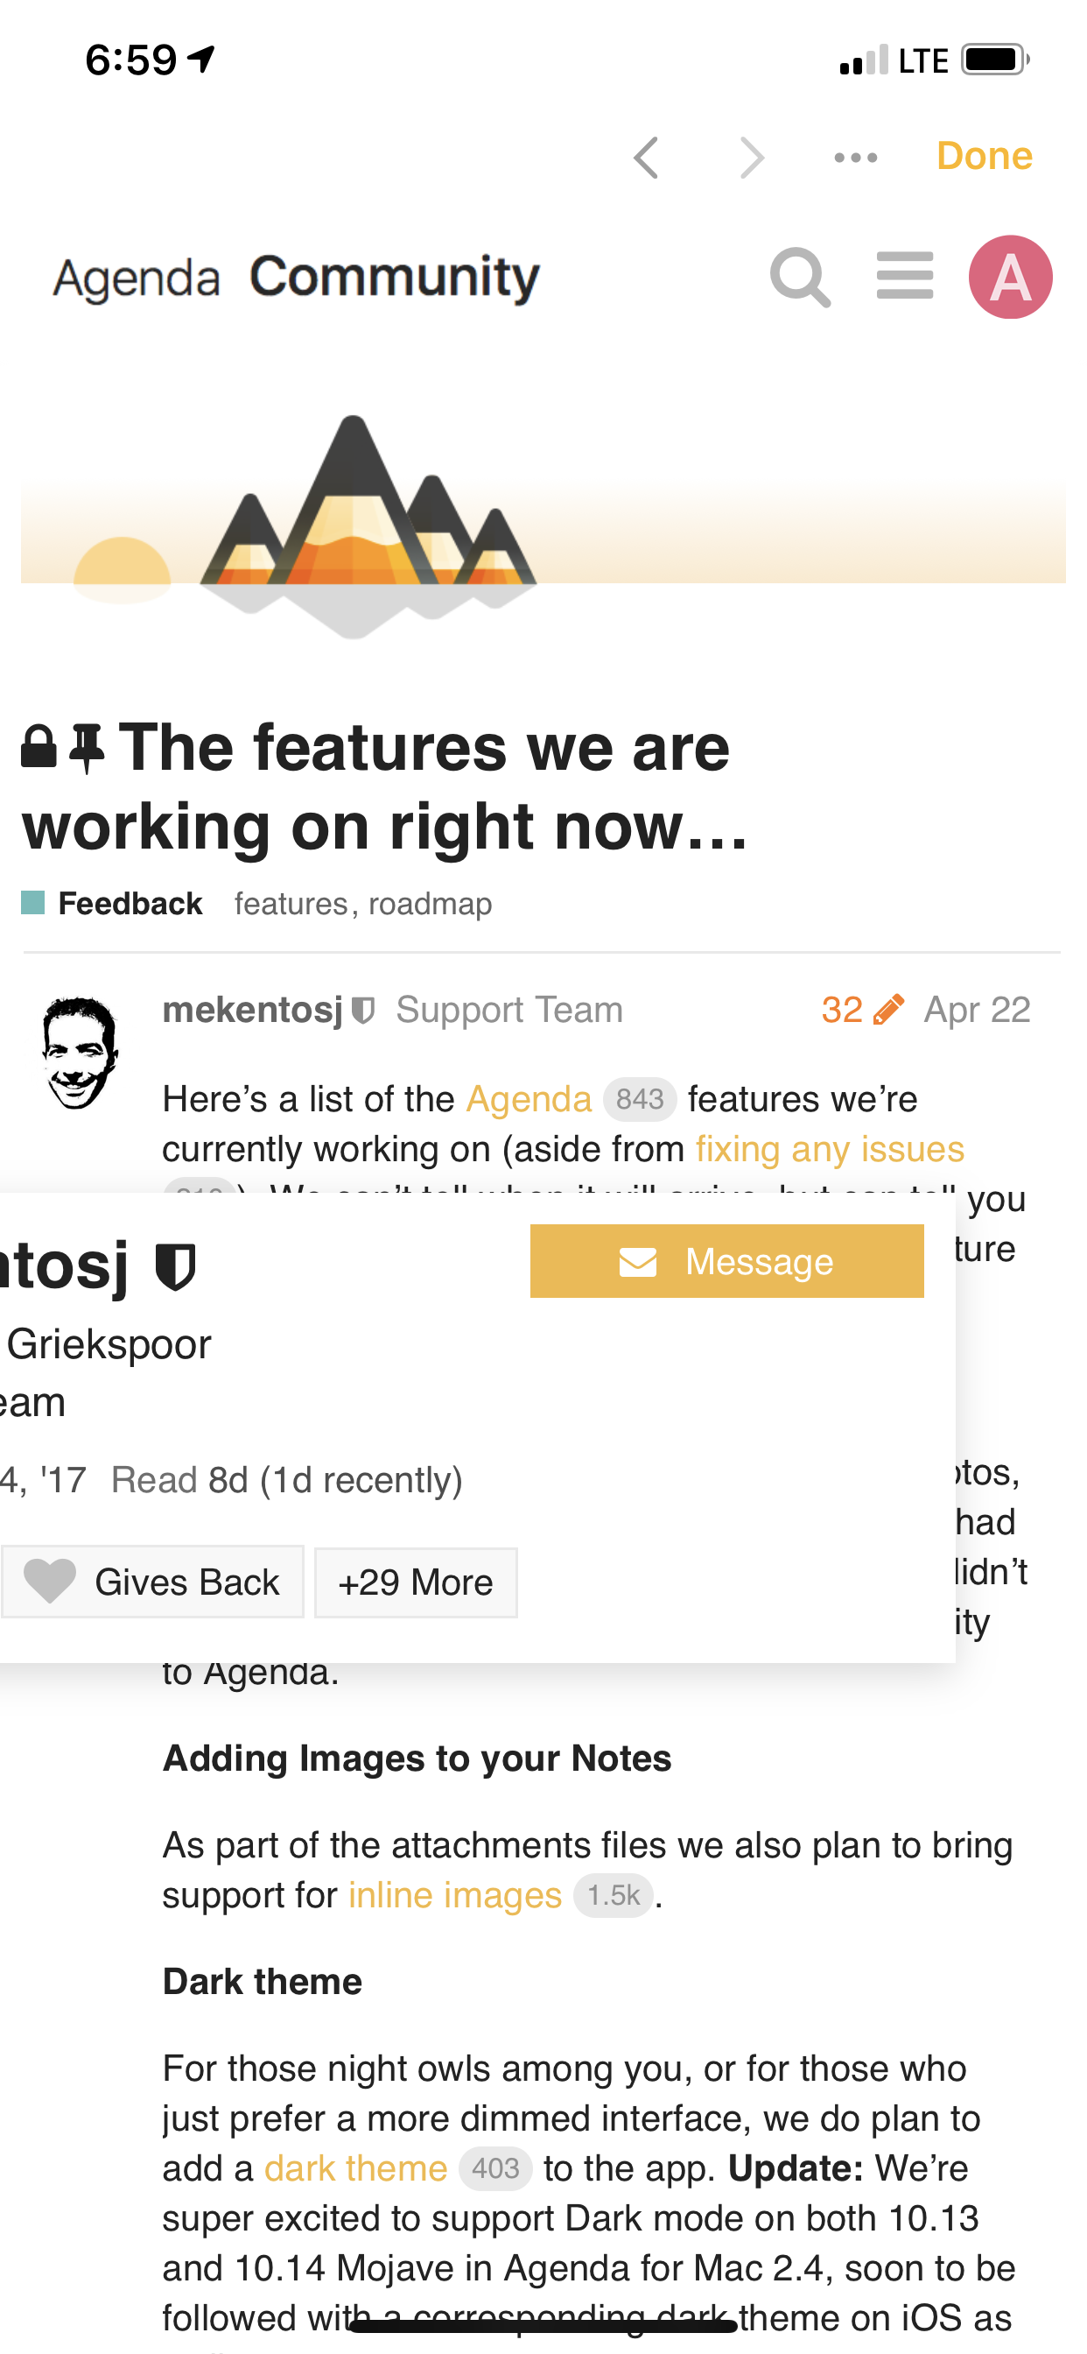Open the three-dots browser options

[856, 157]
